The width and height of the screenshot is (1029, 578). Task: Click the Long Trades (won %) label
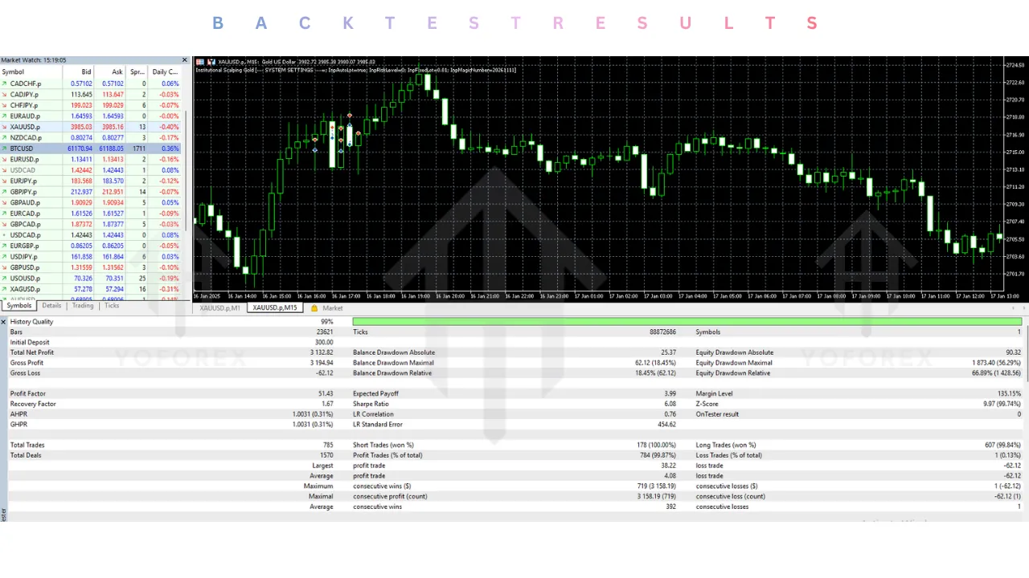pyautogui.click(x=726, y=445)
